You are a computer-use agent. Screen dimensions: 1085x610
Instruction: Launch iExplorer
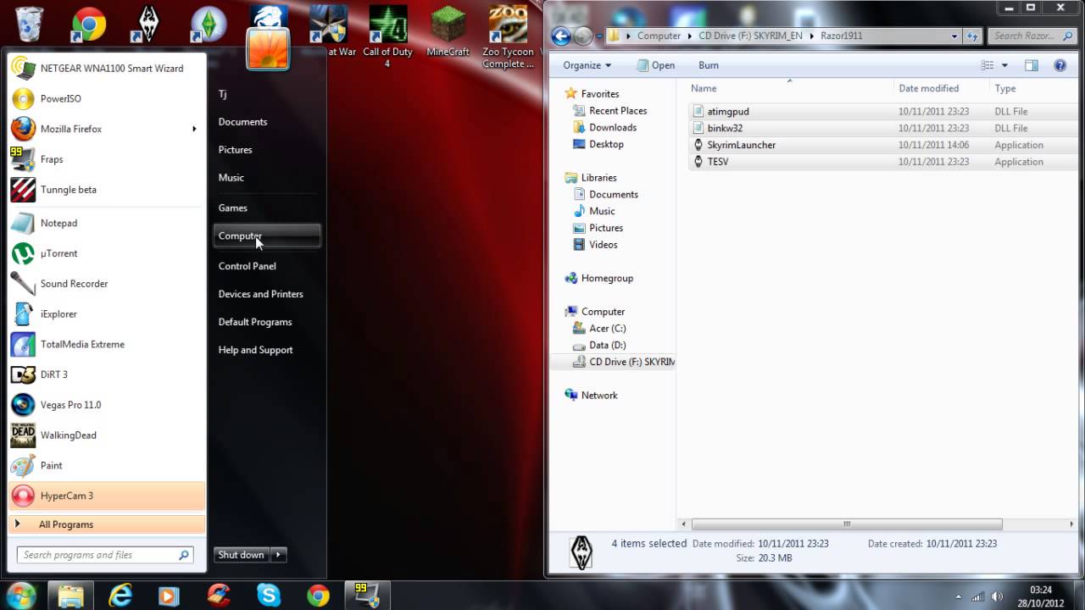(107, 314)
